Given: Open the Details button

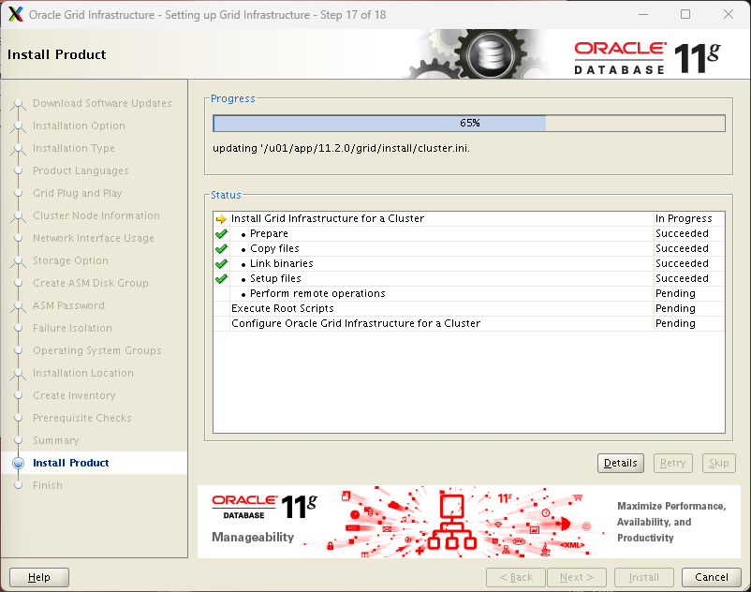Looking at the screenshot, I should [620, 463].
